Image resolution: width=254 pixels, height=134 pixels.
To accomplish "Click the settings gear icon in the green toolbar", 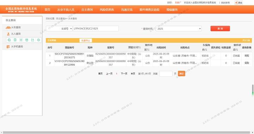I will click(x=38, y=40).
